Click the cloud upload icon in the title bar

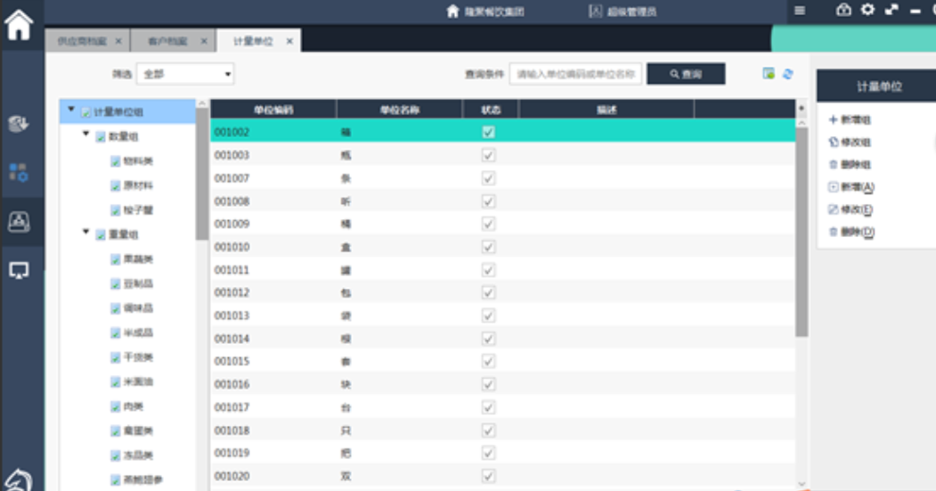click(x=843, y=10)
